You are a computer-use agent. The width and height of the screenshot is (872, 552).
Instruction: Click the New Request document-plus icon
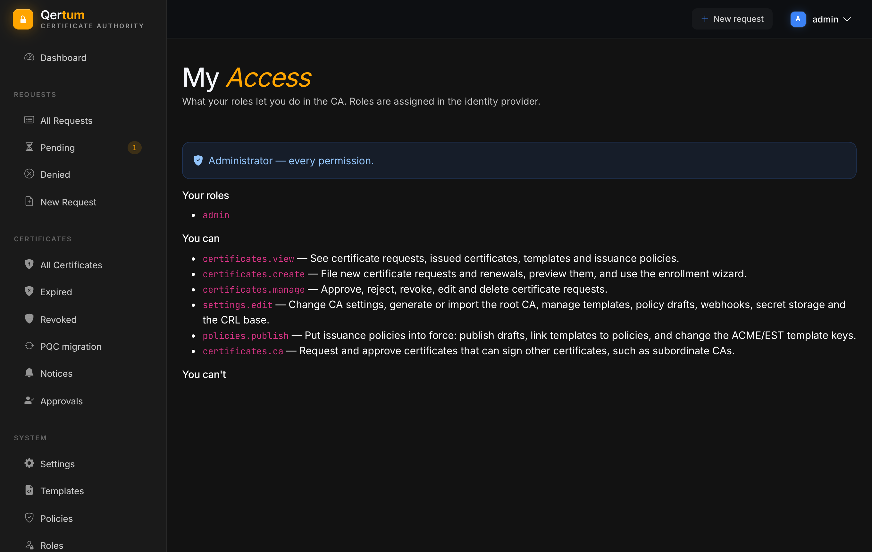click(x=29, y=202)
